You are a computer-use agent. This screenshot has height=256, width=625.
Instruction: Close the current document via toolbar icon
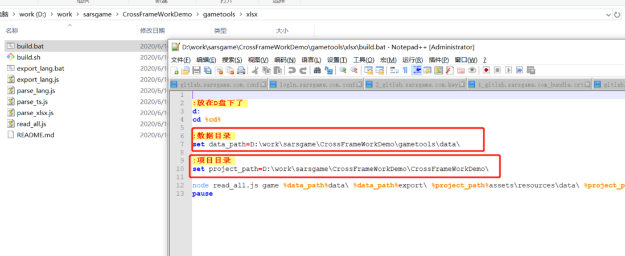pyautogui.click(x=219, y=70)
